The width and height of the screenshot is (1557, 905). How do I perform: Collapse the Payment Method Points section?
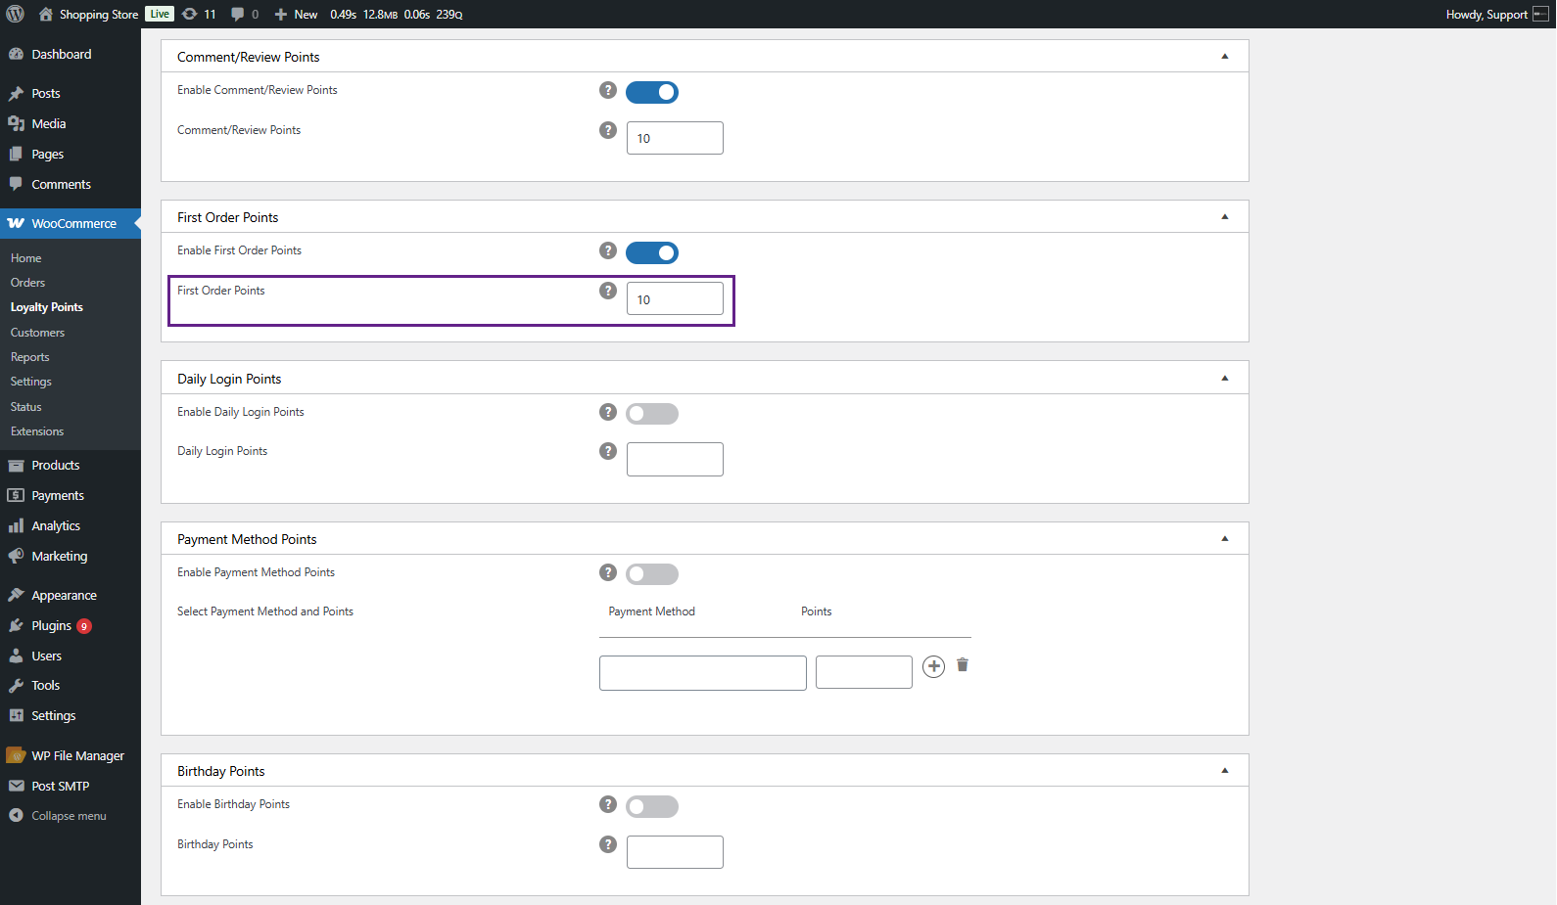click(1225, 539)
